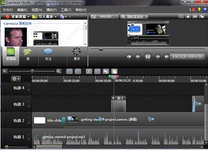Screen dimensions: 208x150
Task: Toggle lock on Track 1
Action: point(29,139)
